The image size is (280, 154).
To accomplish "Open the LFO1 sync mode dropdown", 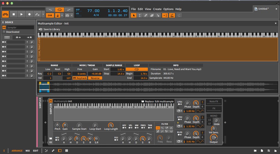I will (179, 111).
